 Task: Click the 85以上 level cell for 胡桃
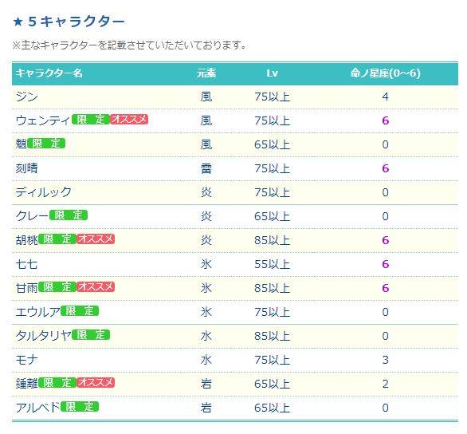click(x=273, y=240)
